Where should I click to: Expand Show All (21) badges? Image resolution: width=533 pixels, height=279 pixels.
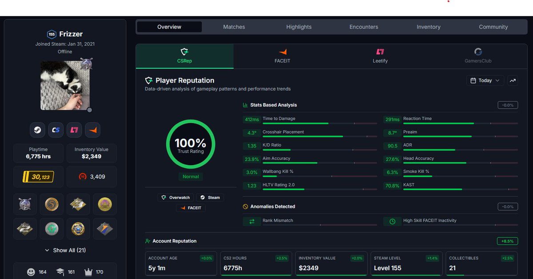[x=65, y=250]
